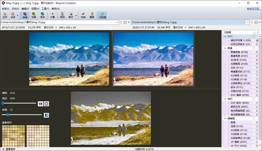Open the 工具(T) menu
The width and height of the screenshot is (262, 151).
tap(45, 8)
